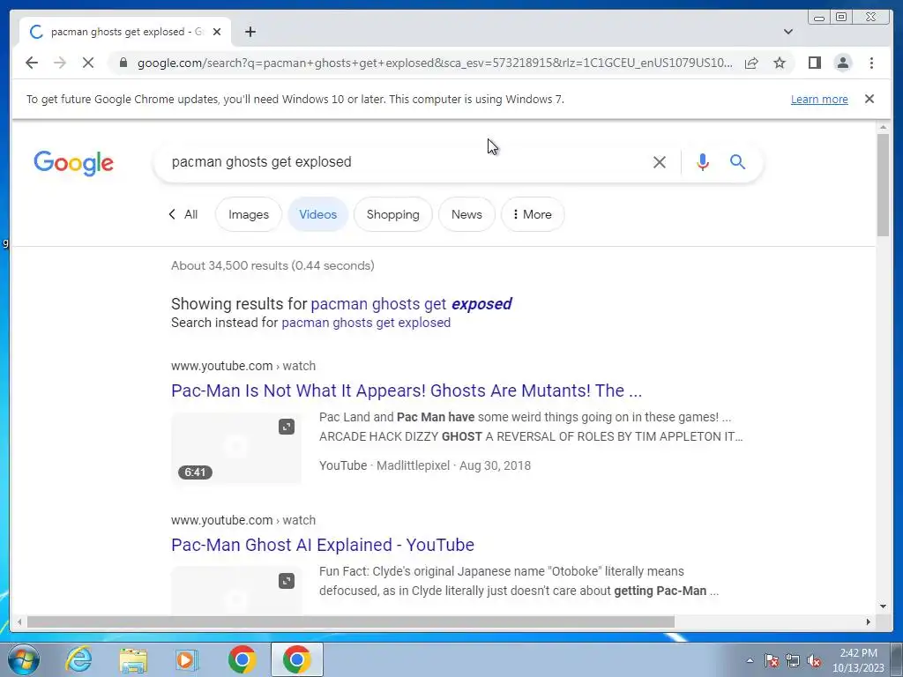The width and height of the screenshot is (903, 677).
Task: Click the horizontal scrollbar left arrow
Action: coord(19,621)
